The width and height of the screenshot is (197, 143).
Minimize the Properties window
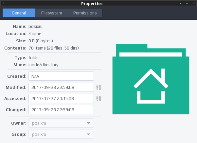[180, 3]
